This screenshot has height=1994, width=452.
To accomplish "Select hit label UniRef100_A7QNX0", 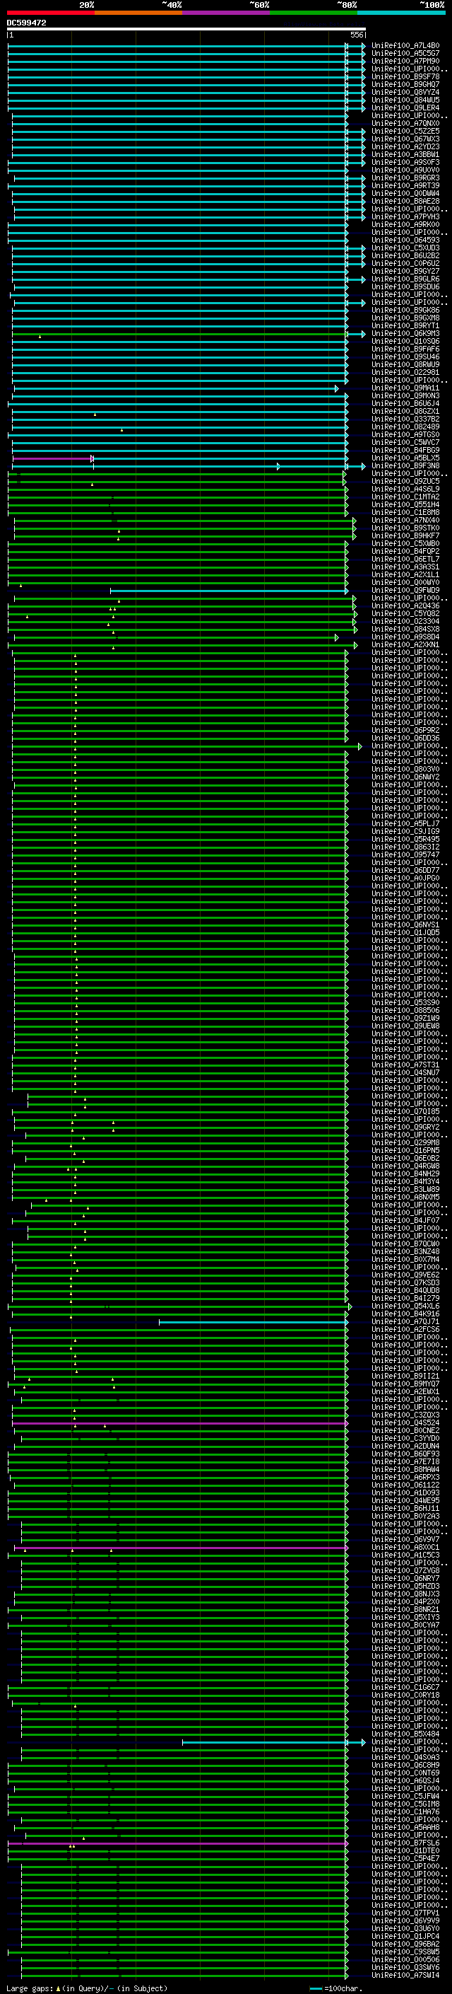I will click(x=405, y=124).
